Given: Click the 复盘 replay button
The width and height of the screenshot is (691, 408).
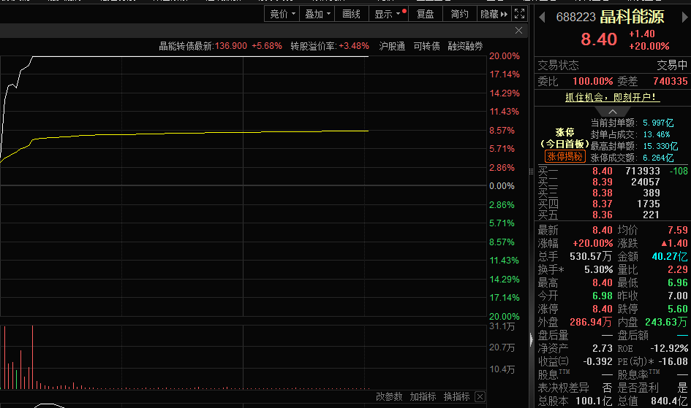Looking at the screenshot, I should click(425, 14).
